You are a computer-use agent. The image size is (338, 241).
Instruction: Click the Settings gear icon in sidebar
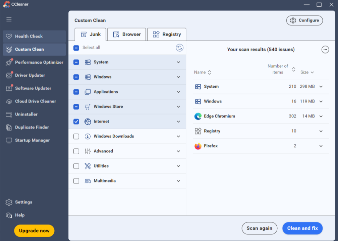coord(9,202)
